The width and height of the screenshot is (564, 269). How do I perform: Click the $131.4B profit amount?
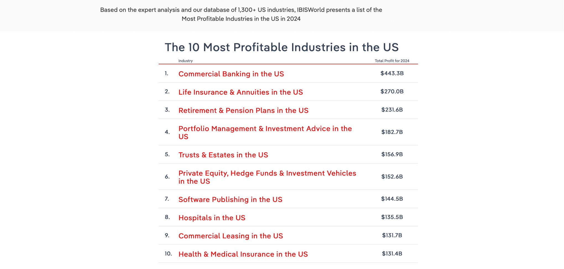(392, 254)
